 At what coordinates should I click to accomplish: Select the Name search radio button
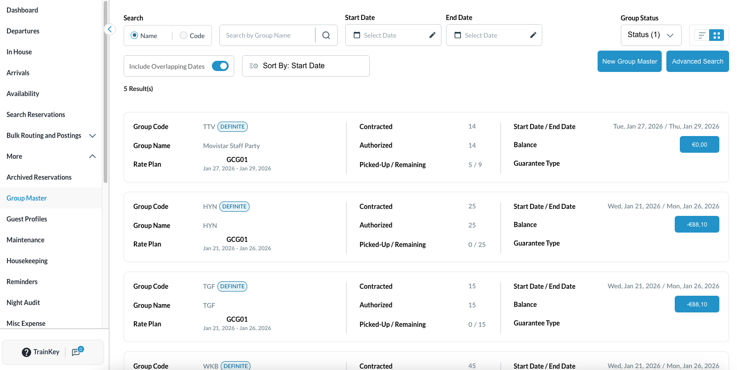[134, 35]
